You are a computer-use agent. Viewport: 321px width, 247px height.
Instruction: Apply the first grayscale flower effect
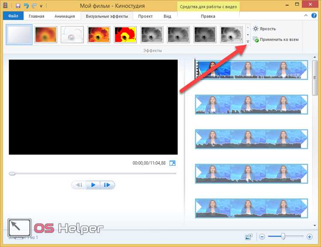tap(152, 35)
